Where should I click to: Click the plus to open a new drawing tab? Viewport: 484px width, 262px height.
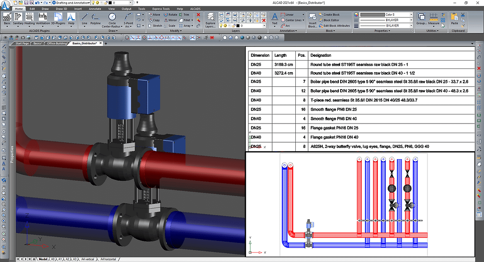[x=106, y=43]
